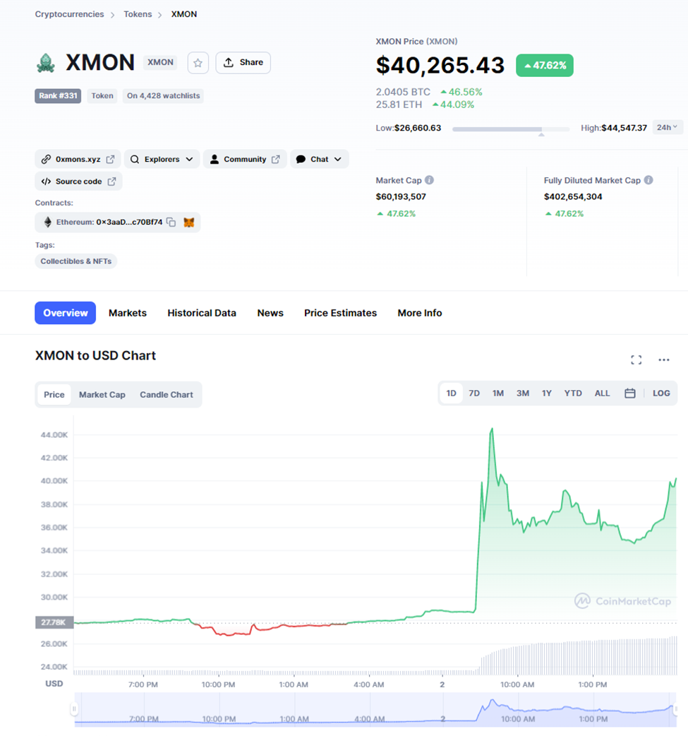Click the magnifier icon in Explorers

tap(135, 159)
